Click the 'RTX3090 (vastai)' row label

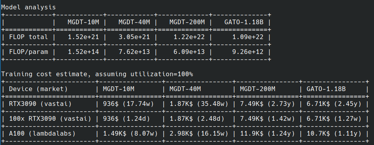click(40, 104)
